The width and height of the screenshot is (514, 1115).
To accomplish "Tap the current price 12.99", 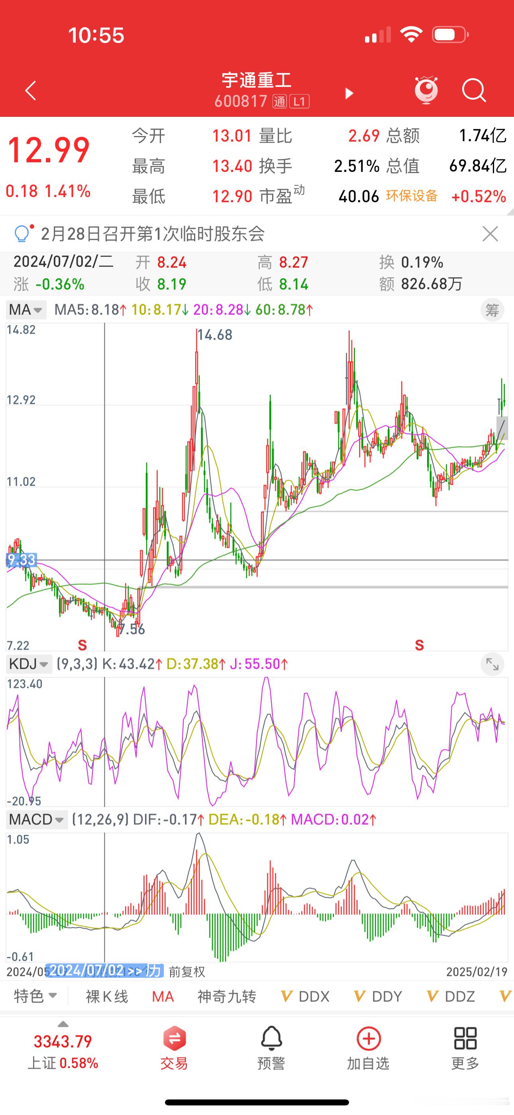I will point(49,150).
